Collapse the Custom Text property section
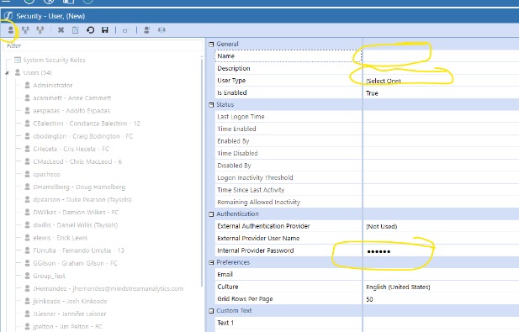 coord(211,311)
